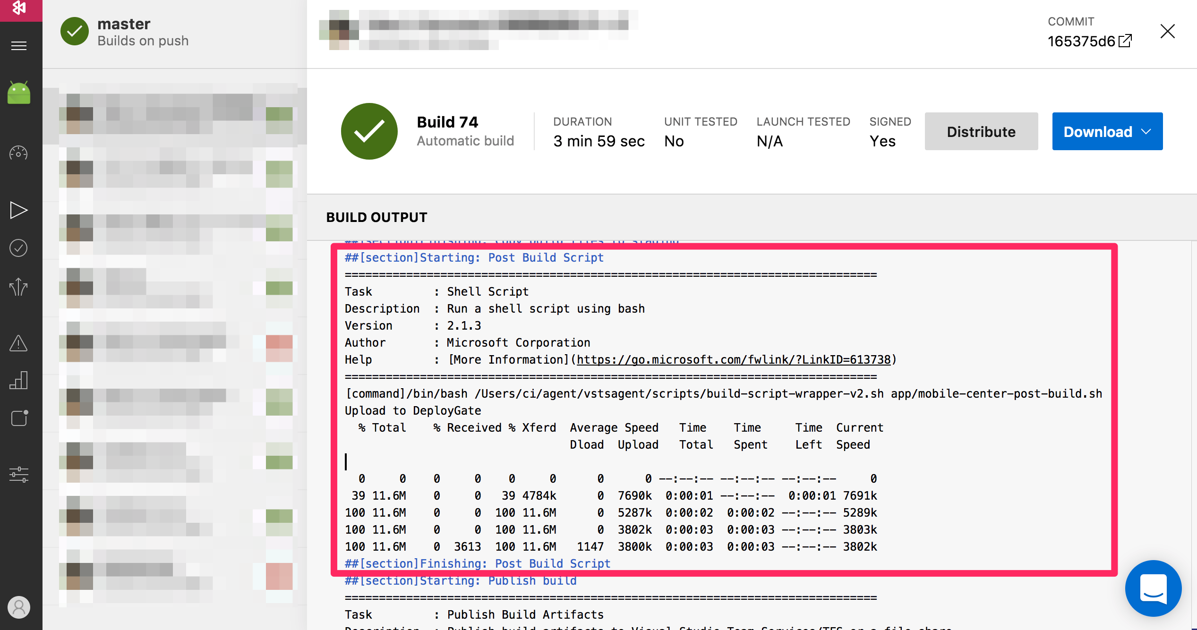Expand the Download dropdown button
This screenshot has height=630, width=1197.
click(1107, 132)
